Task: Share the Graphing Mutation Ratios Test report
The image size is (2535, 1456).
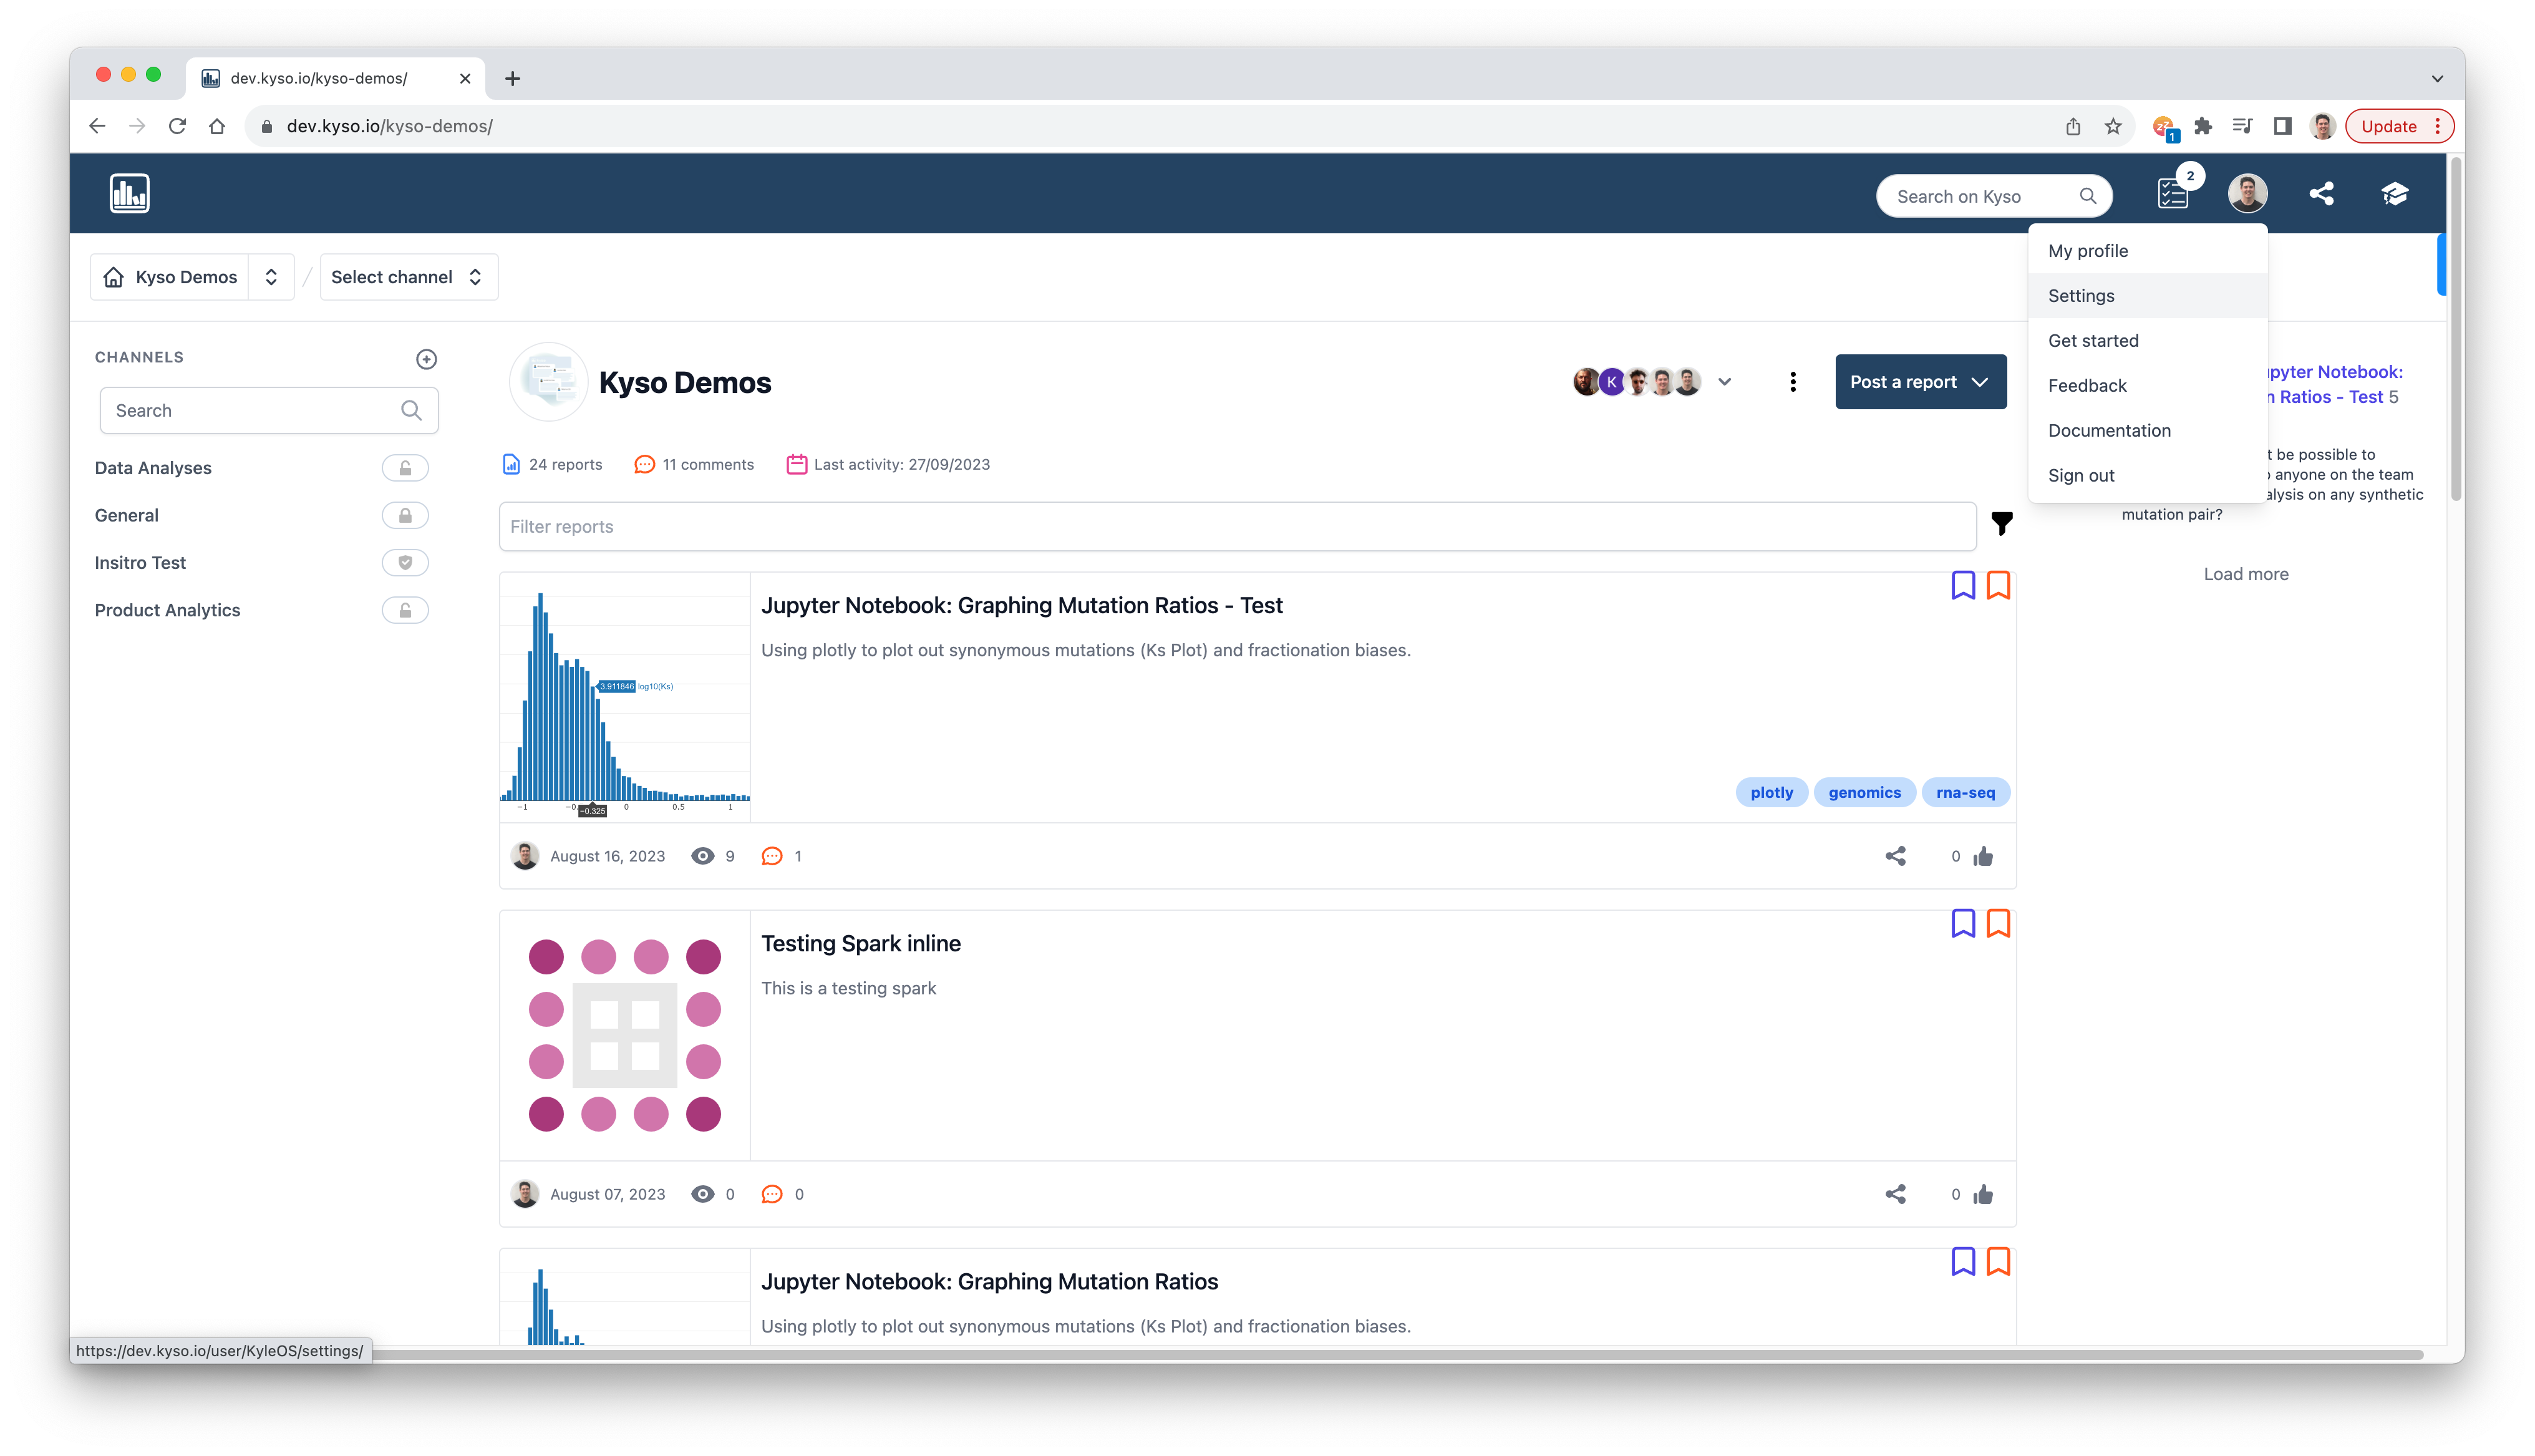Action: [x=1895, y=856]
